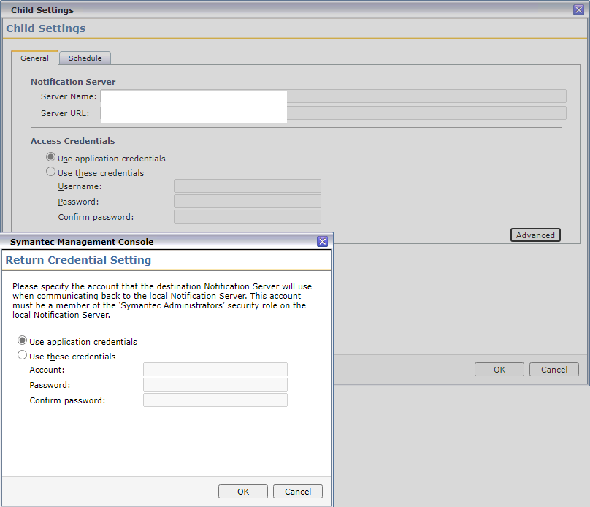Click Confirm password field in Child Settings
This screenshot has height=507, width=590.
[x=248, y=217]
